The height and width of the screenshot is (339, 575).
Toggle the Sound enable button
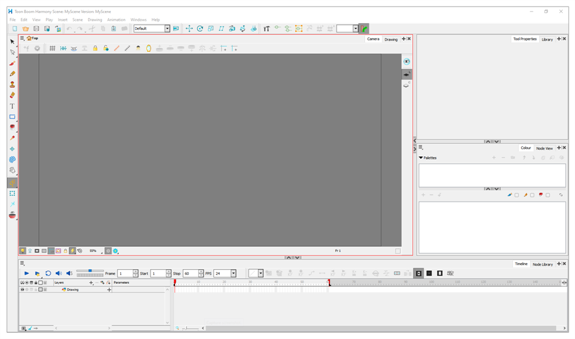click(x=58, y=274)
